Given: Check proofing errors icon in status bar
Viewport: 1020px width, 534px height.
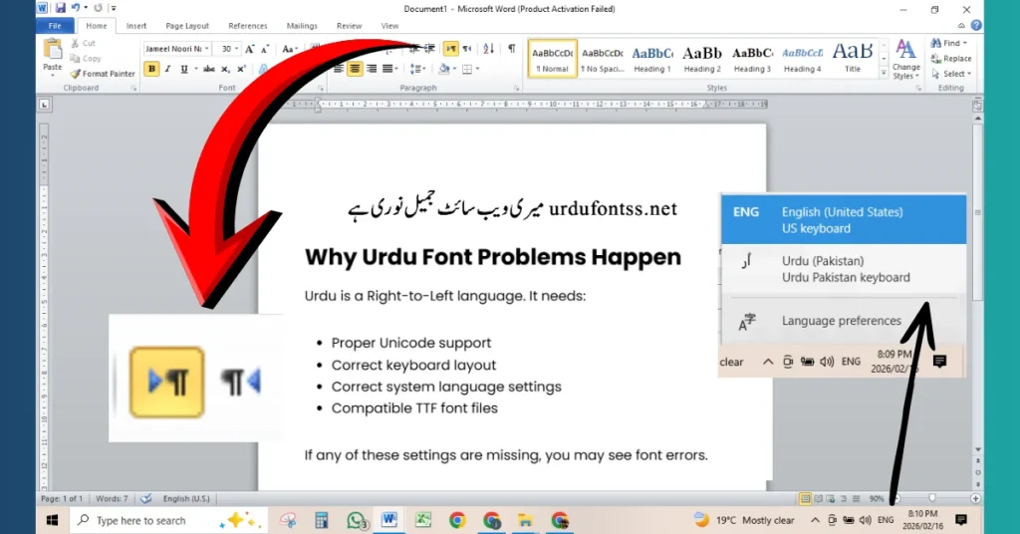Looking at the screenshot, I should click(146, 499).
